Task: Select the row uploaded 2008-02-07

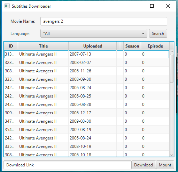Action: (x=86, y=63)
